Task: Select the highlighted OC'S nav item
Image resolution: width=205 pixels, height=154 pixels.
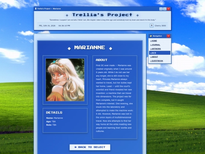Action: [160, 53]
